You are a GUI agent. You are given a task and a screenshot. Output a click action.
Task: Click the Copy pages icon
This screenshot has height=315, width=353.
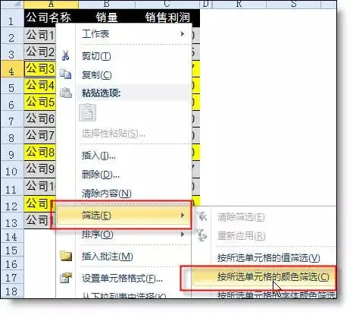click(x=66, y=74)
